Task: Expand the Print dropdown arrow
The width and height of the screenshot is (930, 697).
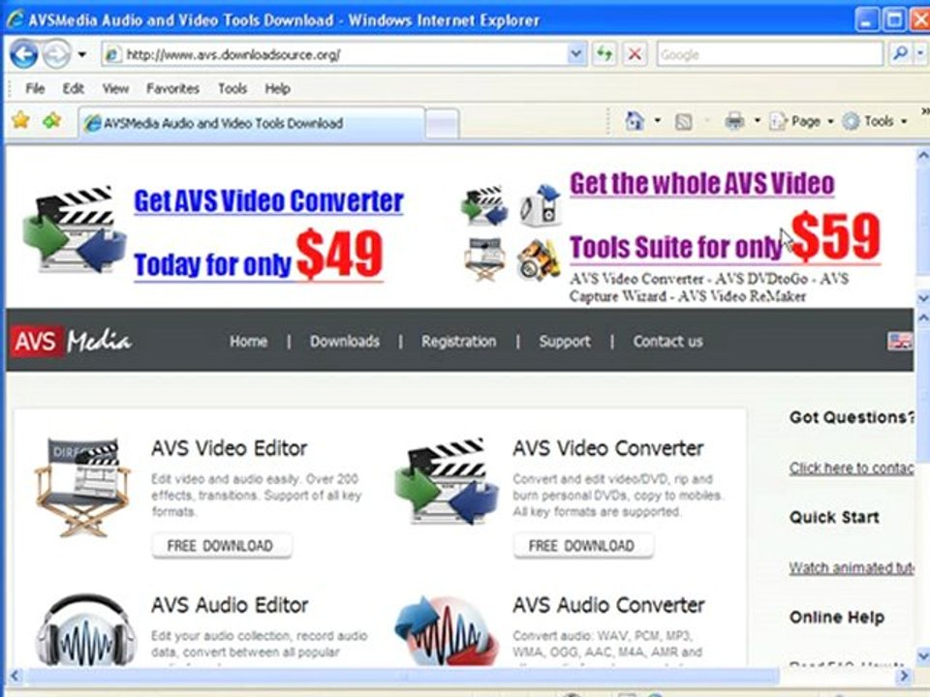Action: pos(757,121)
